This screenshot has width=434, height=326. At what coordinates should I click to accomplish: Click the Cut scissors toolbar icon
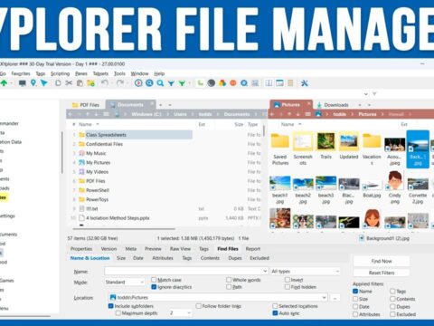click(69, 83)
